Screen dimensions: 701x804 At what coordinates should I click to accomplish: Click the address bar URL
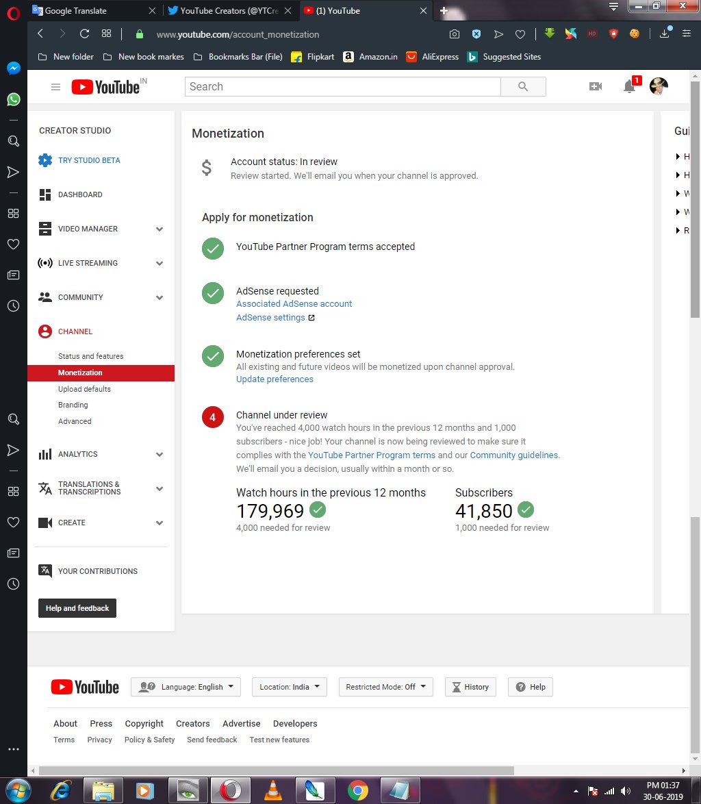point(238,34)
